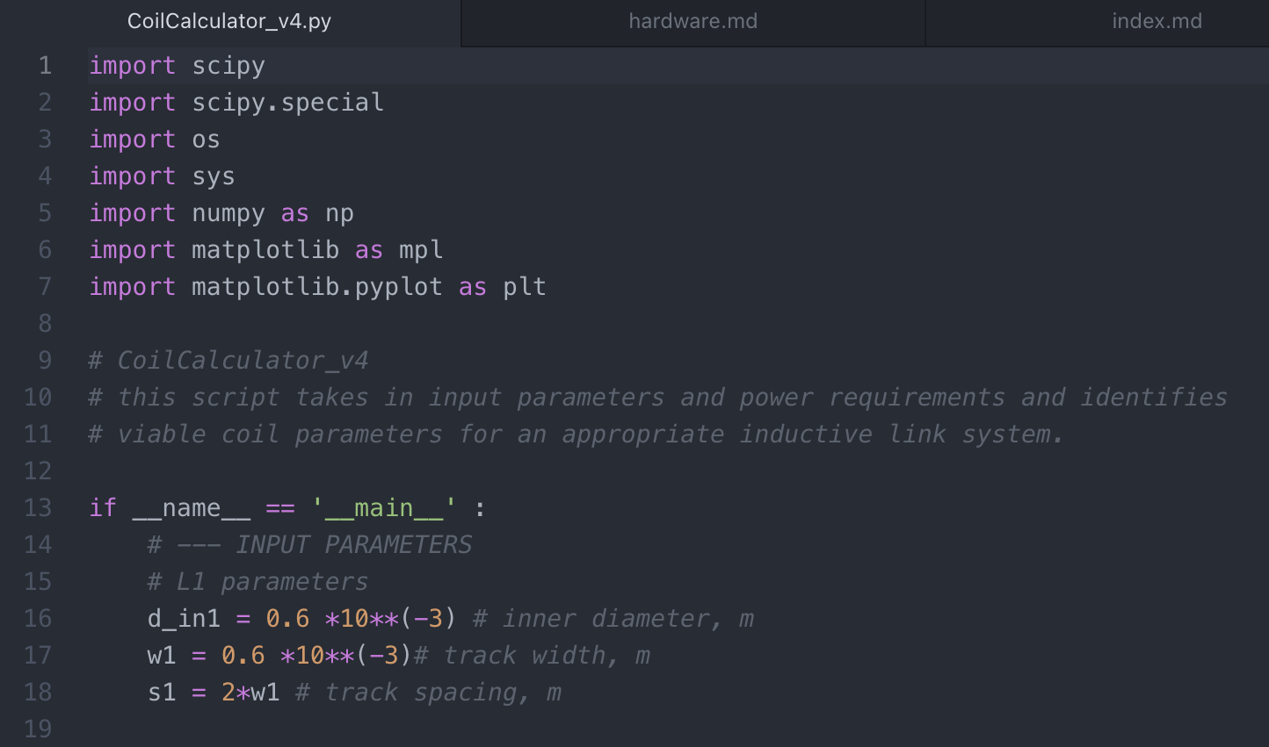The width and height of the screenshot is (1269, 747).
Task: Click the 'plt' alias on line 7
Action: click(x=524, y=287)
